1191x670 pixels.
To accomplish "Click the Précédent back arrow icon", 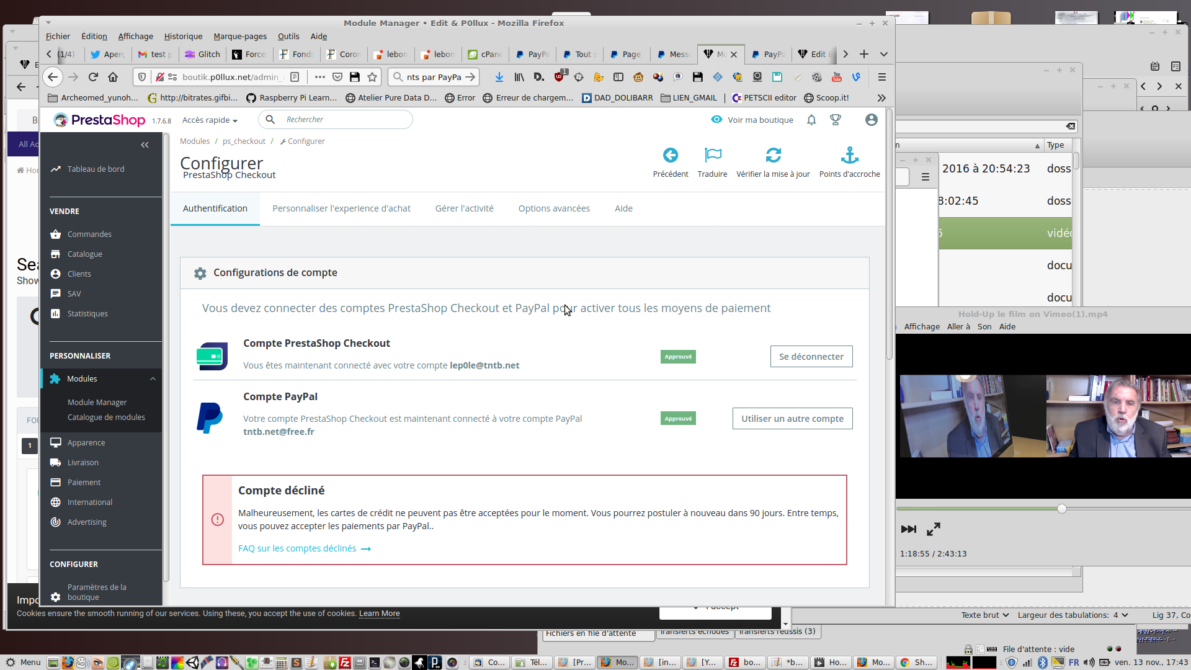I will click(x=670, y=155).
